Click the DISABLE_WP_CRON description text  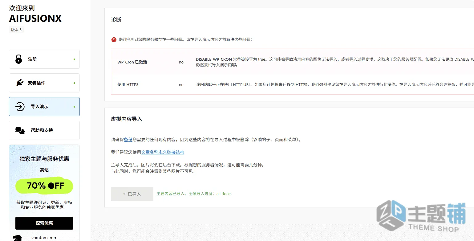[335, 62]
